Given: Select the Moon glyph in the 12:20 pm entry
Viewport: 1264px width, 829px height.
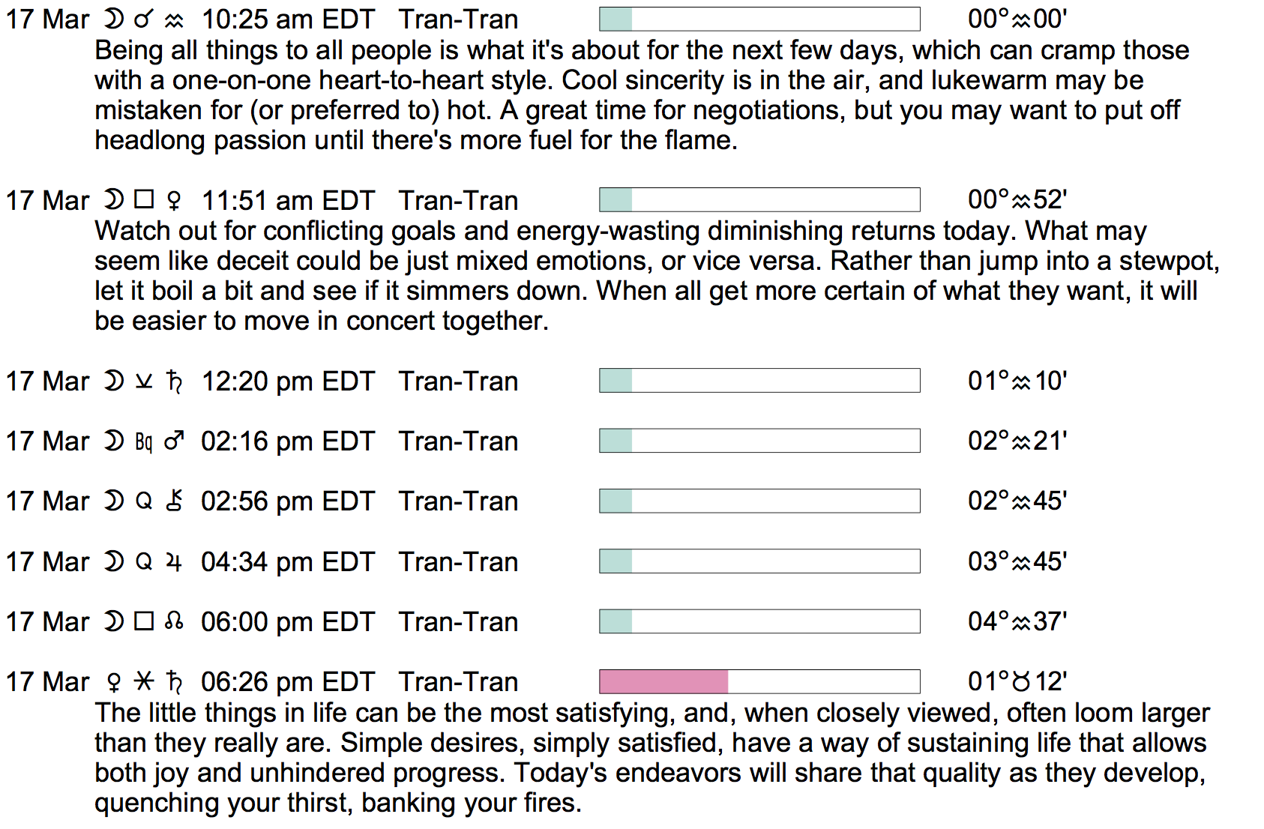Looking at the screenshot, I should 113,381.
